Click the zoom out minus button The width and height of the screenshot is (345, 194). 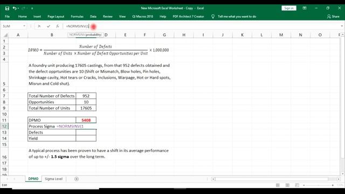(x=304, y=185)
